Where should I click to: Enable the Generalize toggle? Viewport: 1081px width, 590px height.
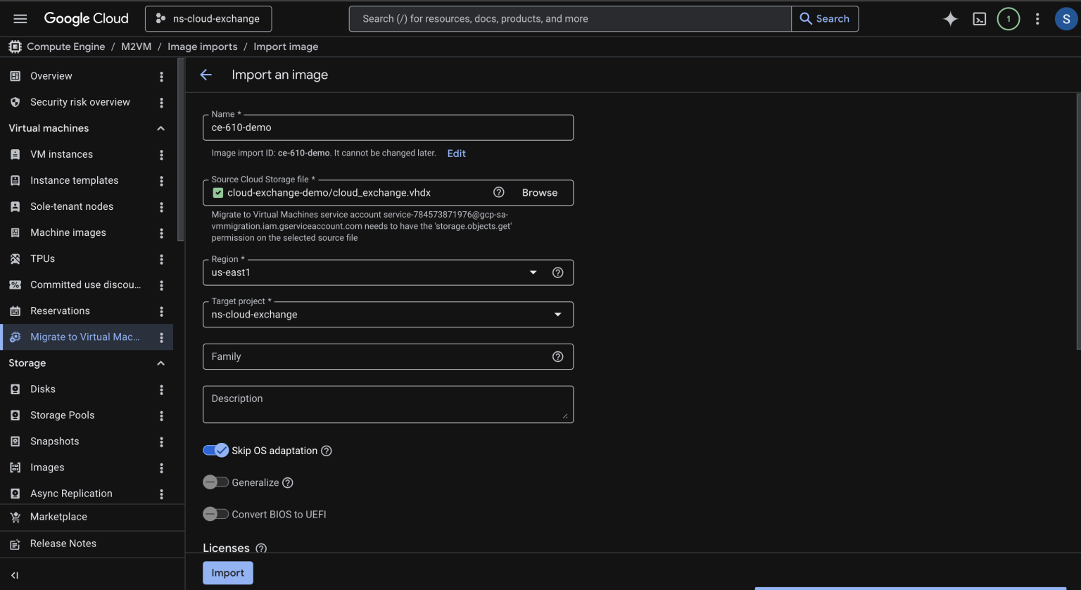216,482
